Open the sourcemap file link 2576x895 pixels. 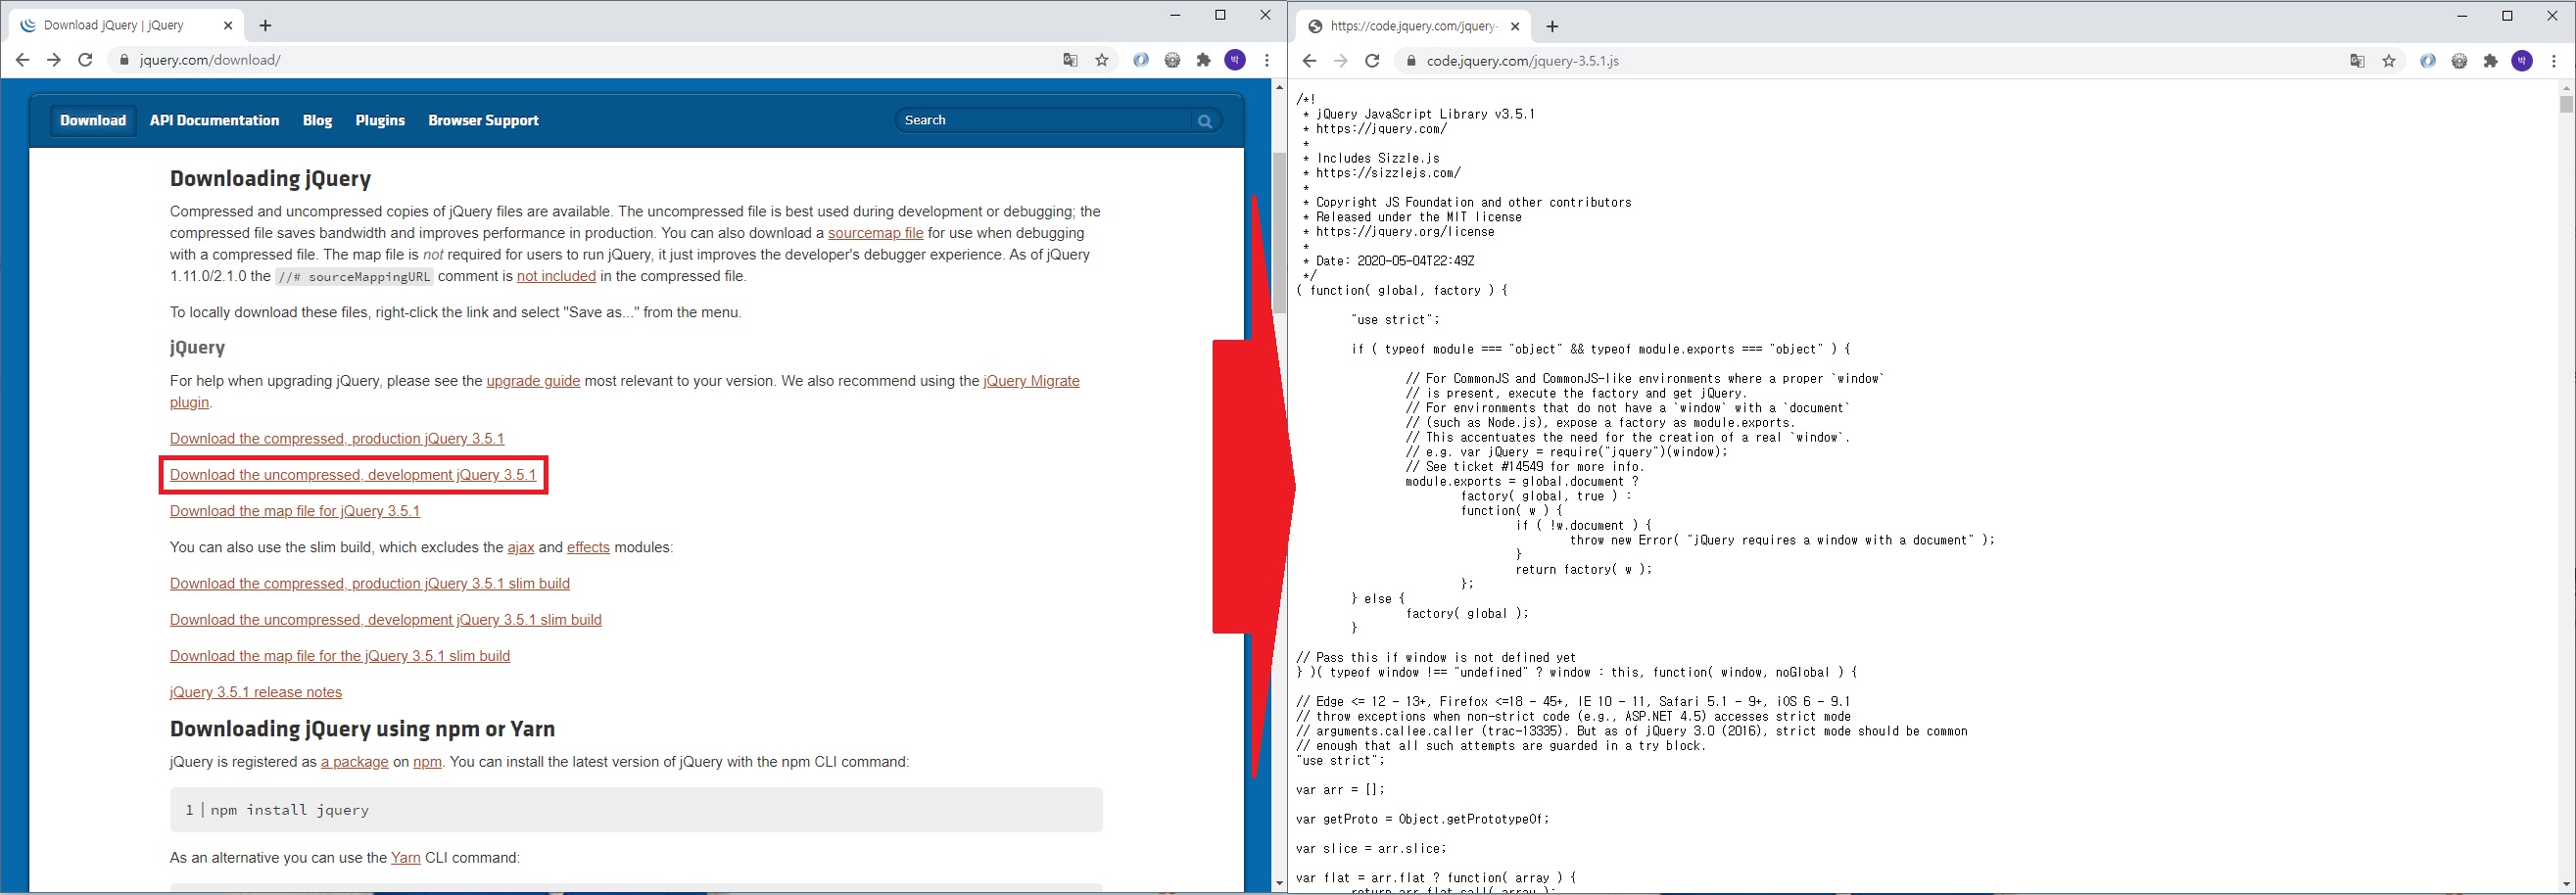coord(875,233)
